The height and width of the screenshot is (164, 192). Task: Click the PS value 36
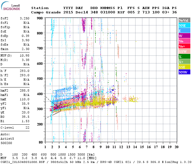click(174, 12)
